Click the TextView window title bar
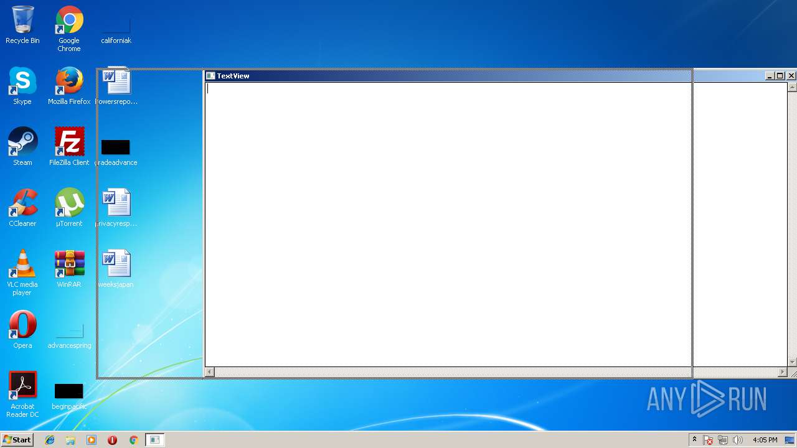Screen dimensions: 797x448 point(486,76)
